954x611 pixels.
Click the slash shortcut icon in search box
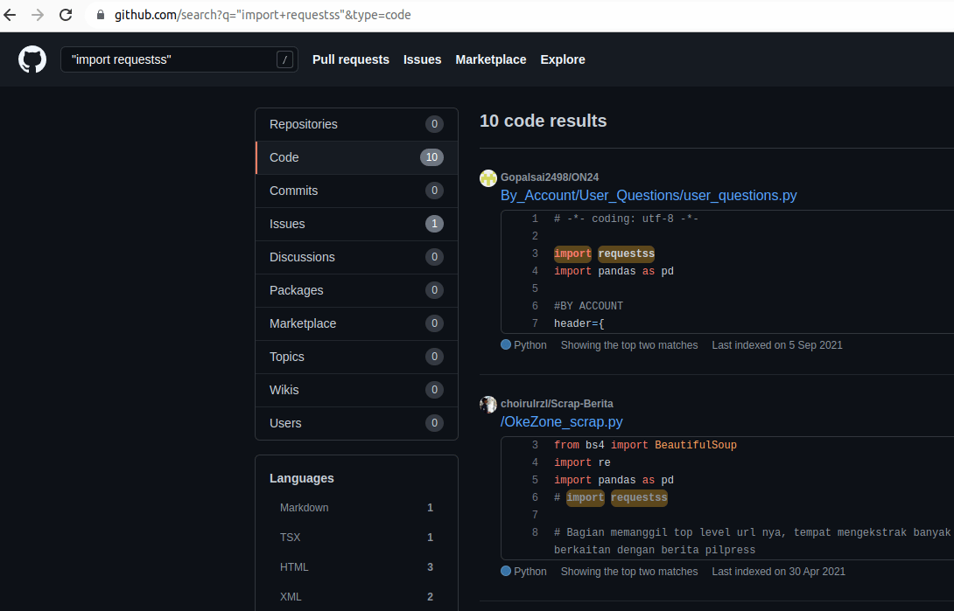click(284, 59)
